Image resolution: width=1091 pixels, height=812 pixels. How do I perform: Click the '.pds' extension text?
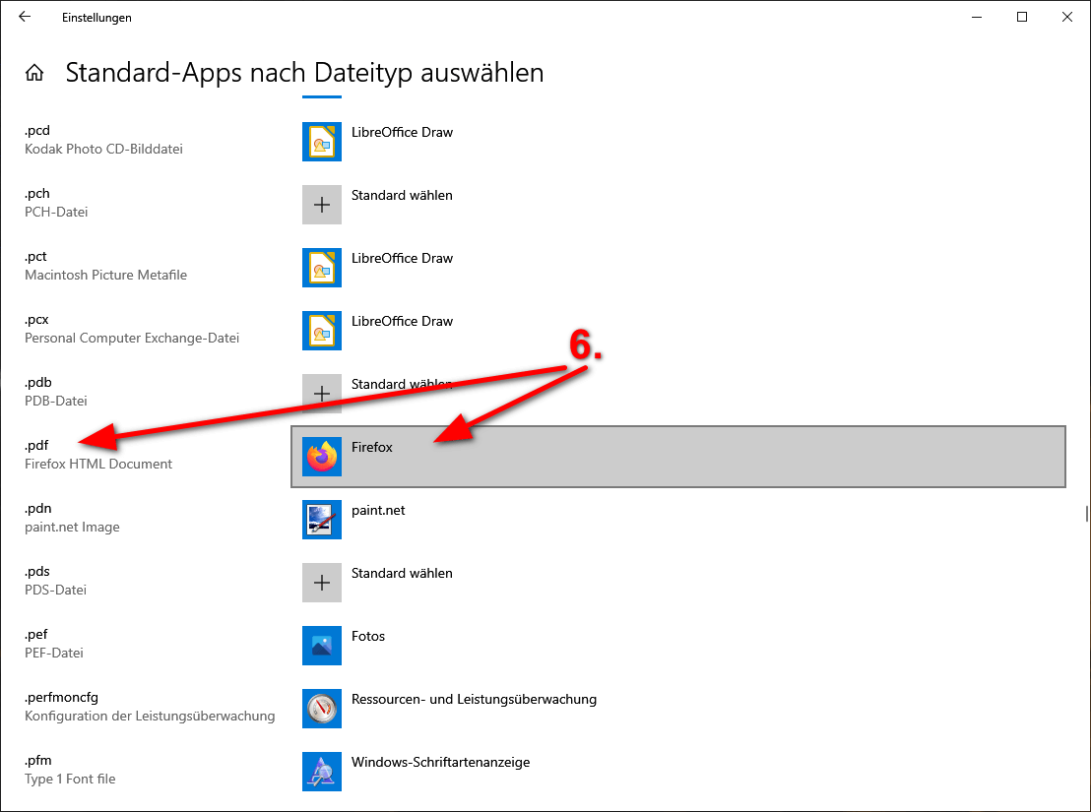tap(37, 572)
